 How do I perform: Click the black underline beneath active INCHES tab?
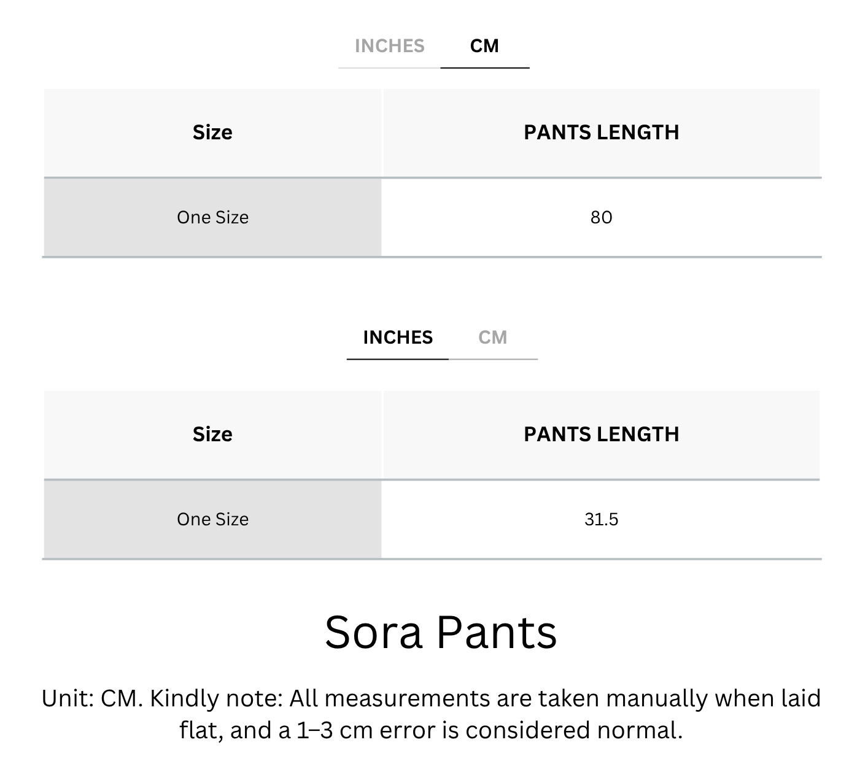(x=398, y=359)
